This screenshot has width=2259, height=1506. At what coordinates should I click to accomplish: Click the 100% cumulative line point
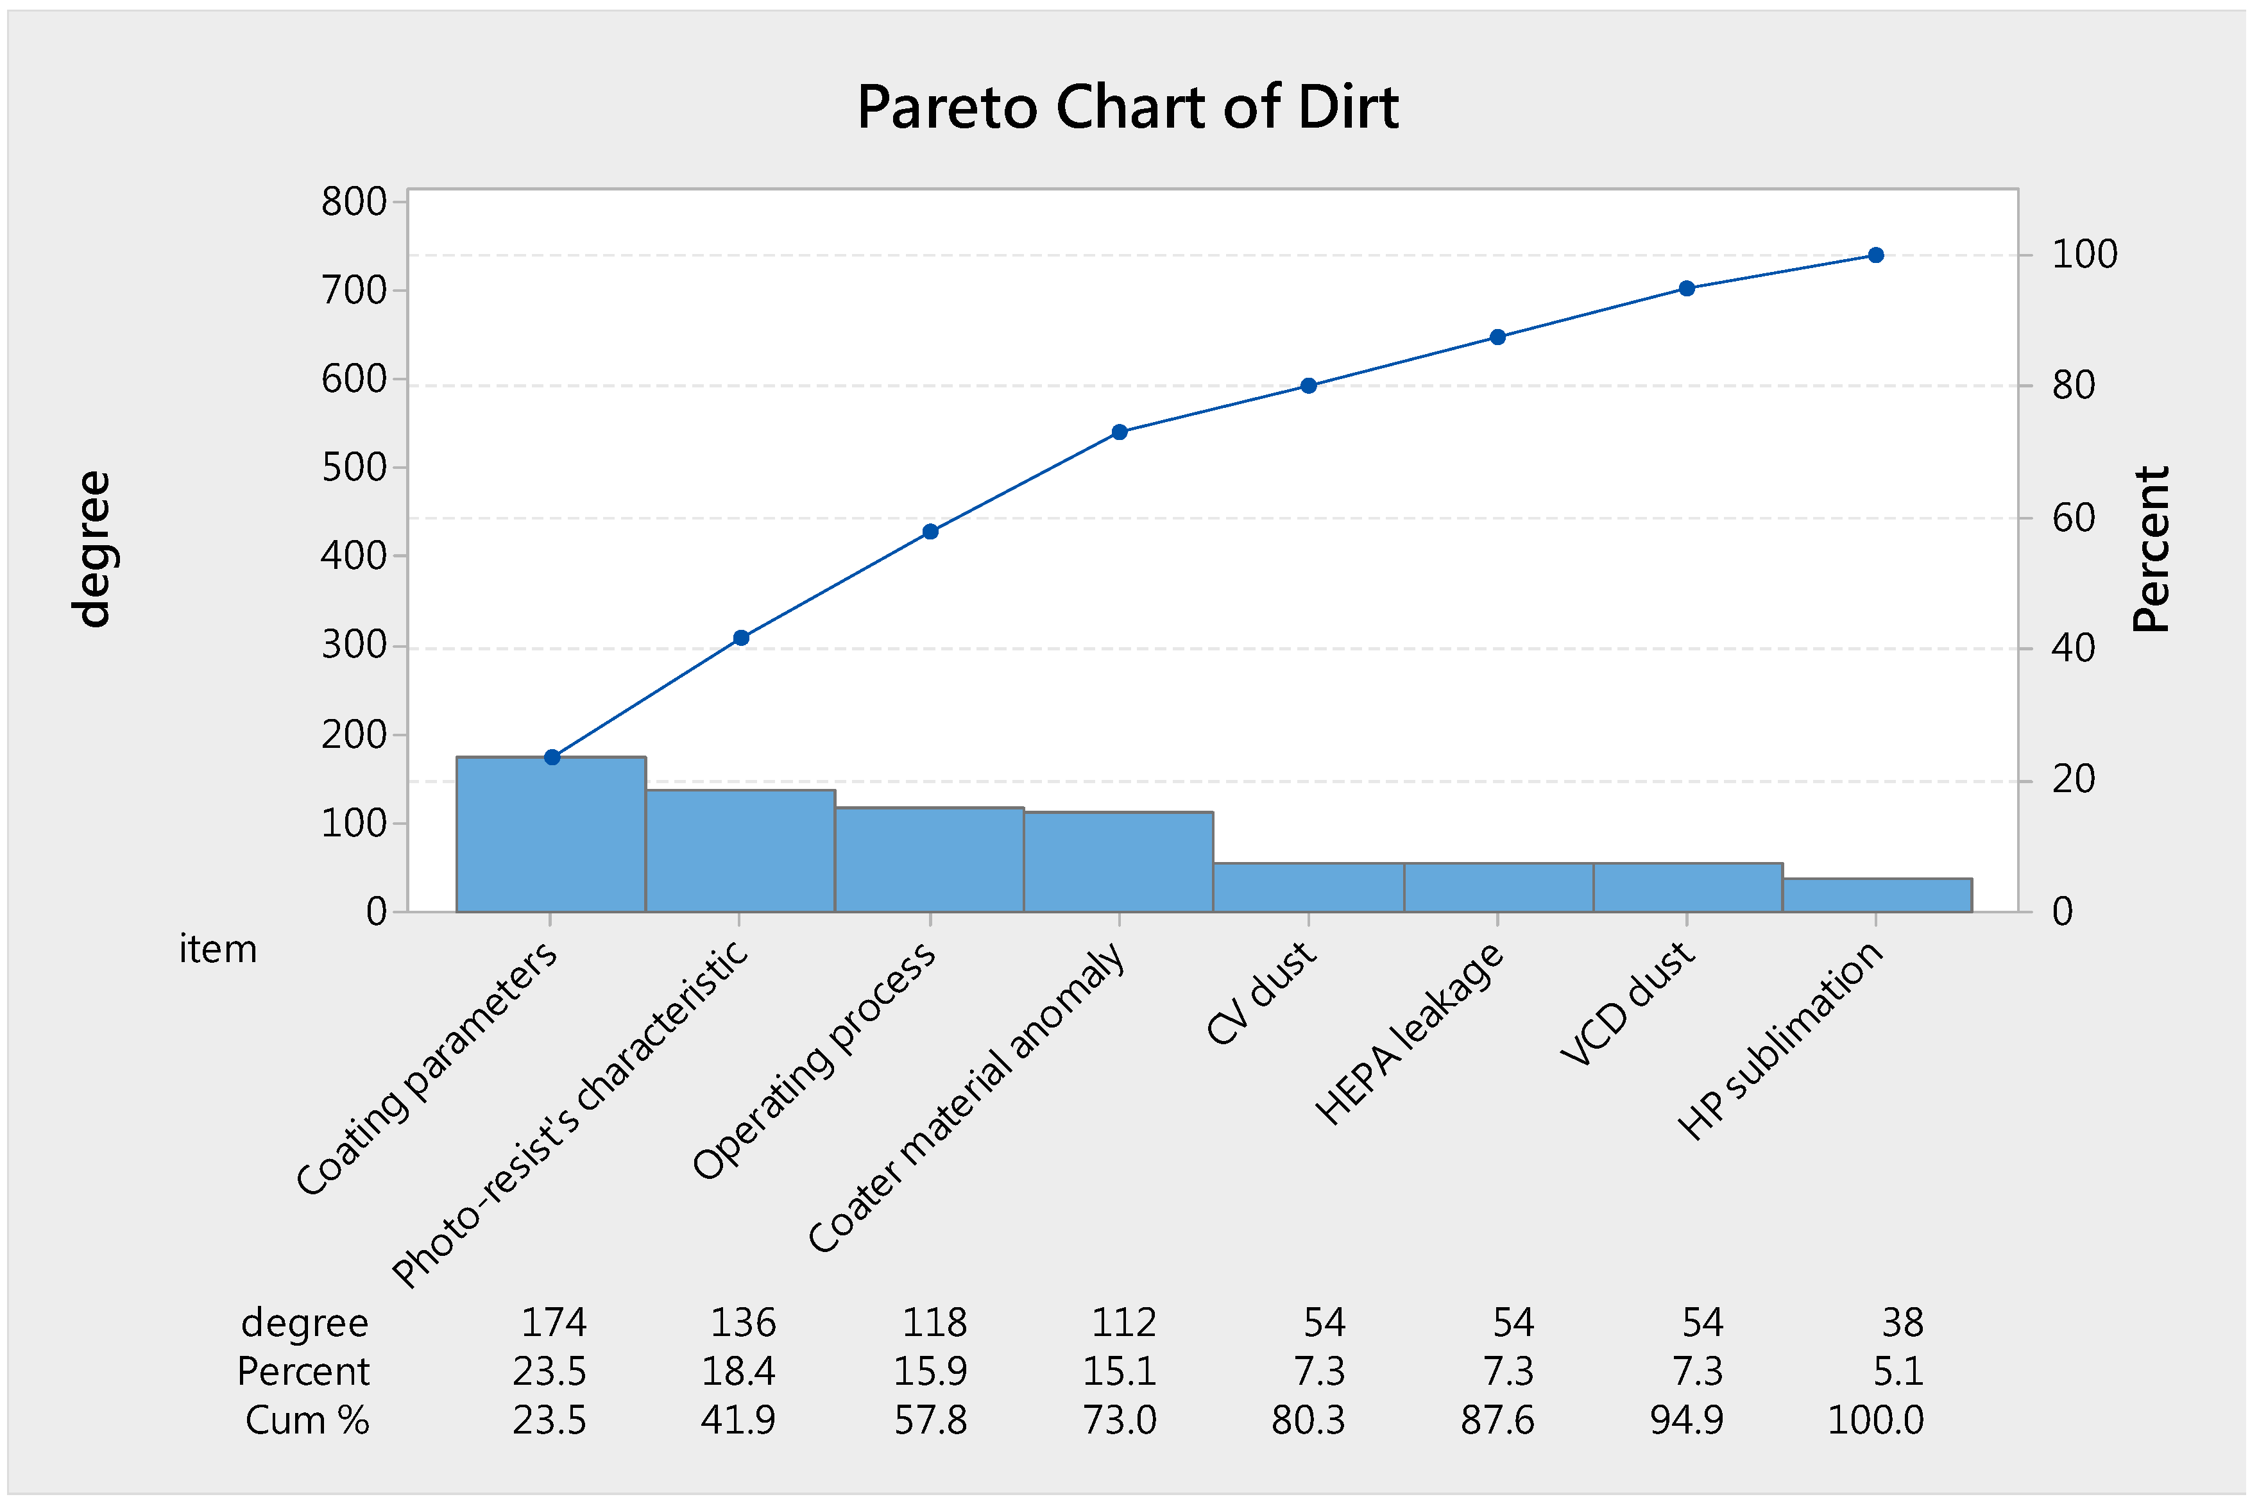point(1876,255)
